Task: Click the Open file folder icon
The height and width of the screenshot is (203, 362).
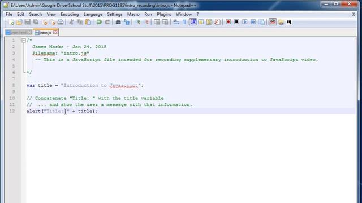Action: point(19,22)
